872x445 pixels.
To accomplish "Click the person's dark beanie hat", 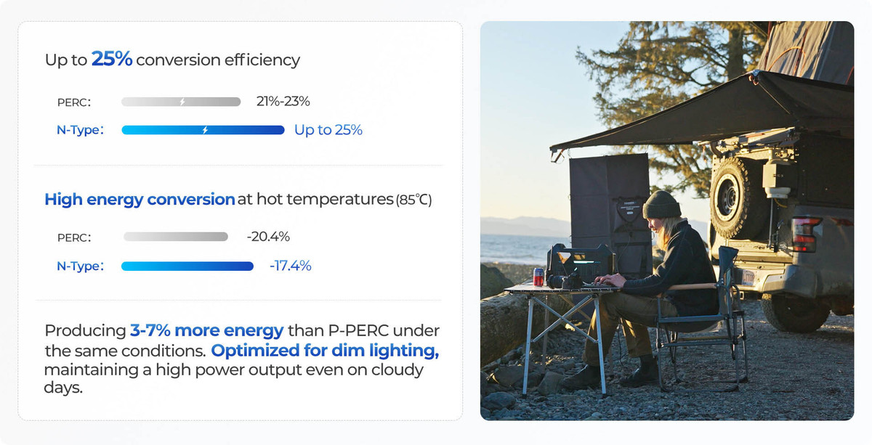I will pos(661,204).
